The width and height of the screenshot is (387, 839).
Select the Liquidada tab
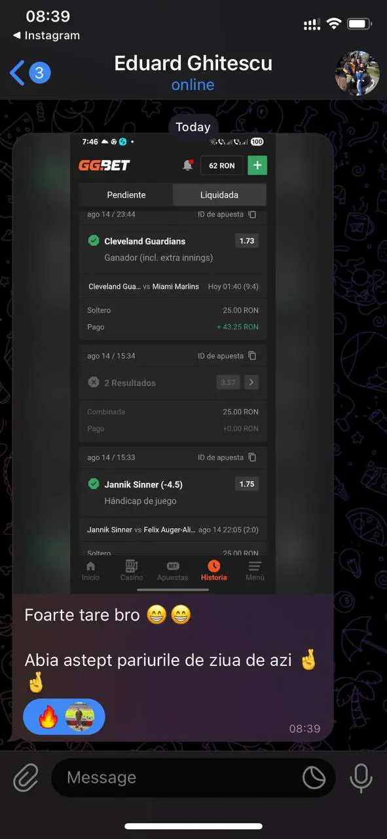click(x=219, y=195)
